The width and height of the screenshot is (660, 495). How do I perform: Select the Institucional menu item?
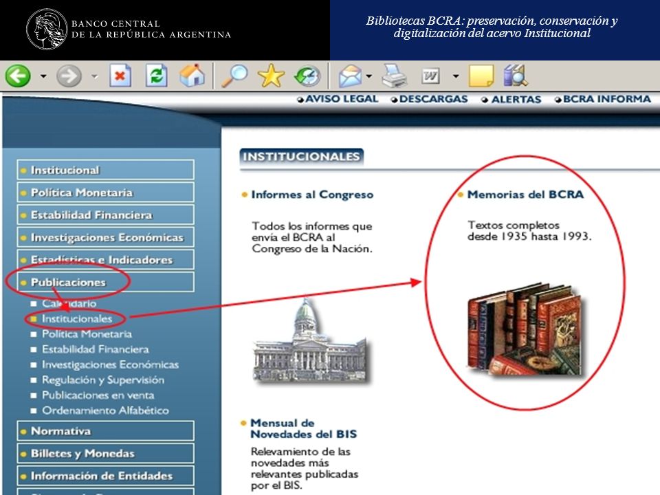pyautogui.click(x=106, y=170)
